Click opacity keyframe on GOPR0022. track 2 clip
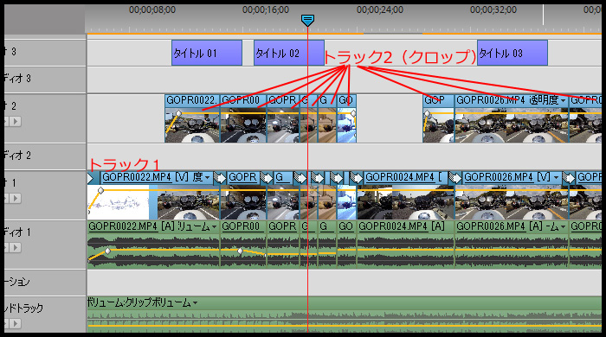This screenshot has width=606, height=337. (x=178, y=113)
